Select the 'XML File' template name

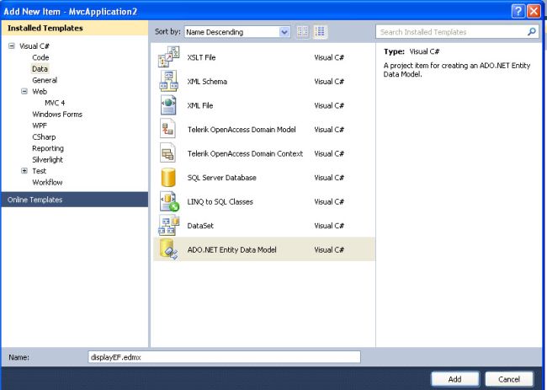(x=200, y=105)
